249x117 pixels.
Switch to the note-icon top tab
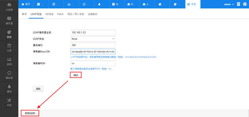(x=56, y=4)
